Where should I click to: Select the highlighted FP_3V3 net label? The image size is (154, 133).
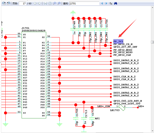click(x=118, y=41)
